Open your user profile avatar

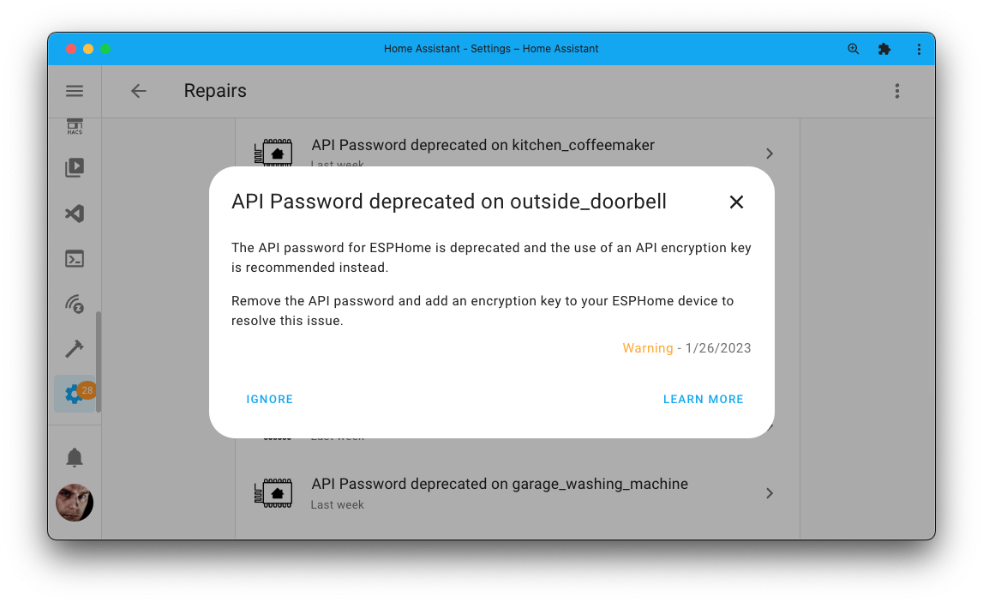75,503
